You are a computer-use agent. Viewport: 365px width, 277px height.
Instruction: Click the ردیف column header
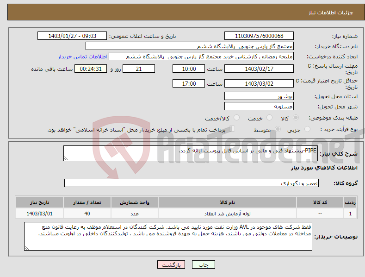point(350,202)
